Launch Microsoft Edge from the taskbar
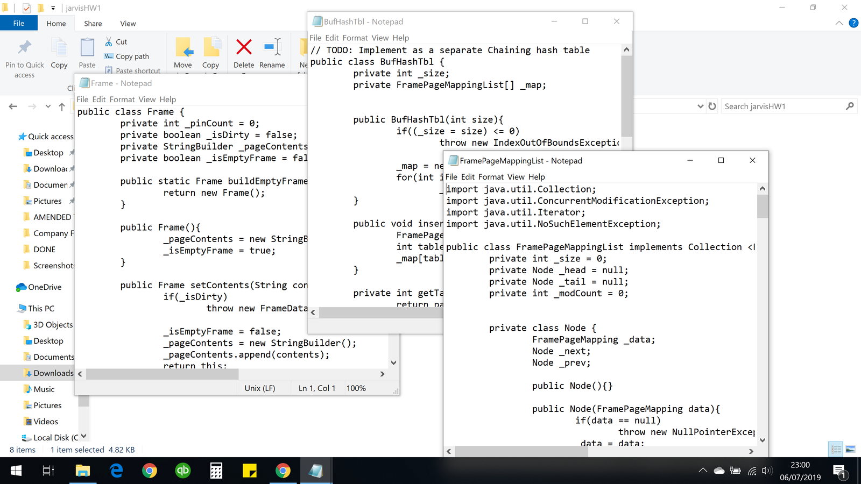Viewport: 861px width, 484px height. (116, 471)
